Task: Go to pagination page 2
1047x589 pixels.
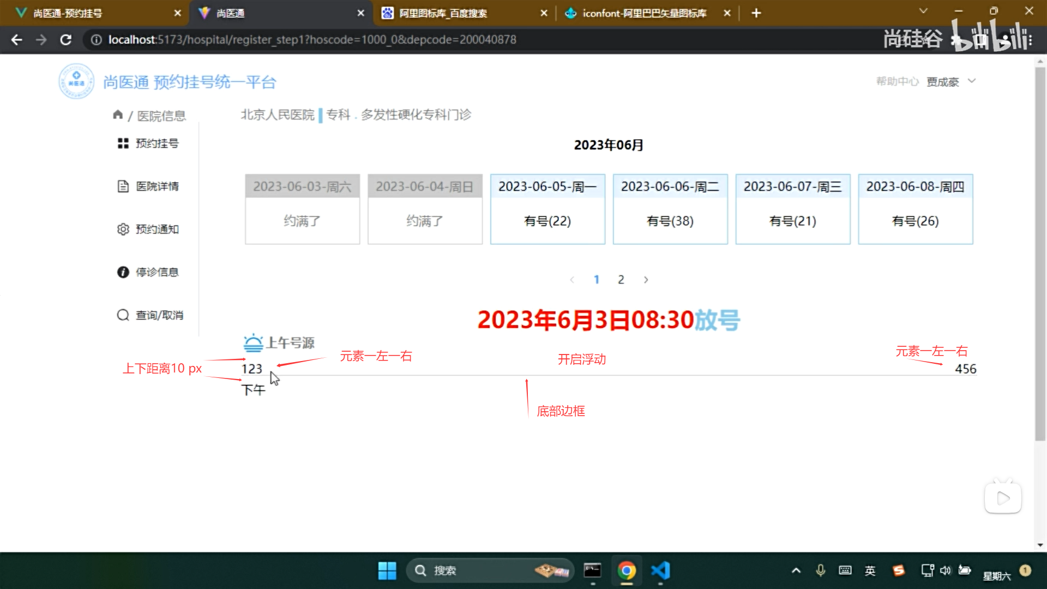Action: (x=621, y=279)
